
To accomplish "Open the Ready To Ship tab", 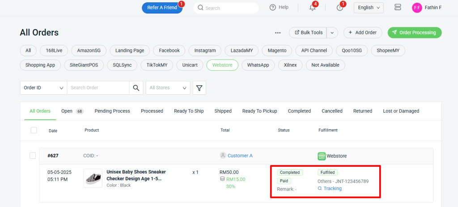I will (189, 111).
